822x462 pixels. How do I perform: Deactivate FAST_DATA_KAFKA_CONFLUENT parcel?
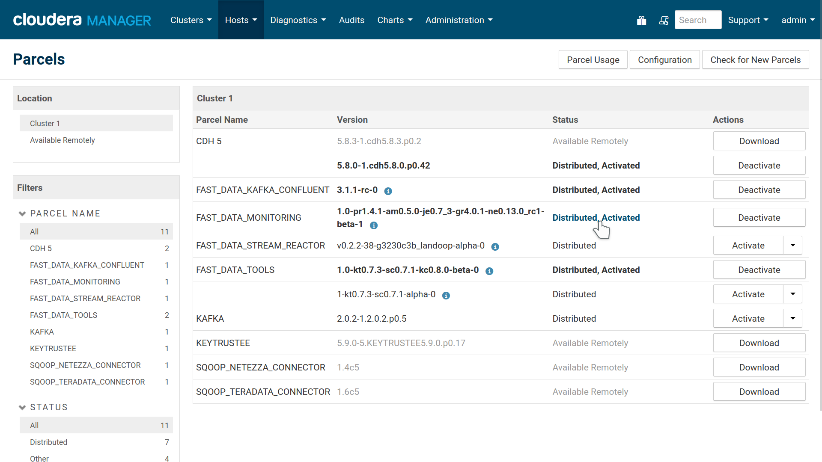(x=759, y=190)
